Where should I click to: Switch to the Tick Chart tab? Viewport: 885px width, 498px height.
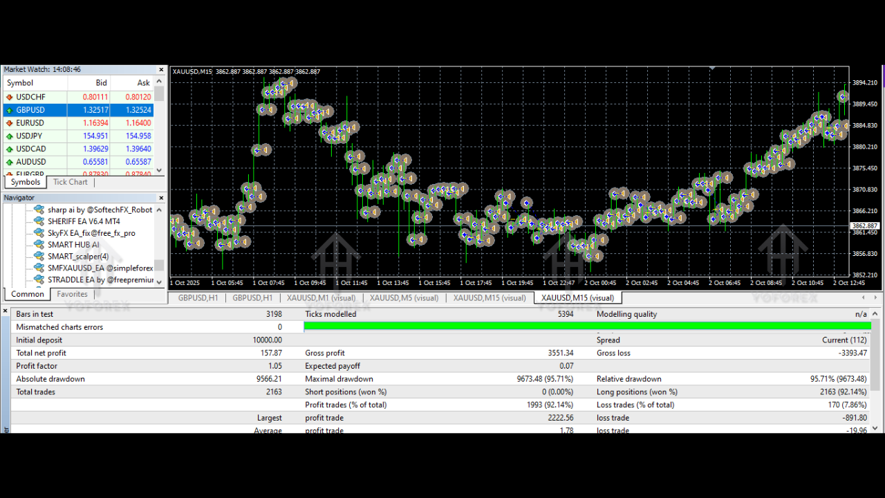pyautogui.click(x=71, y=182)
